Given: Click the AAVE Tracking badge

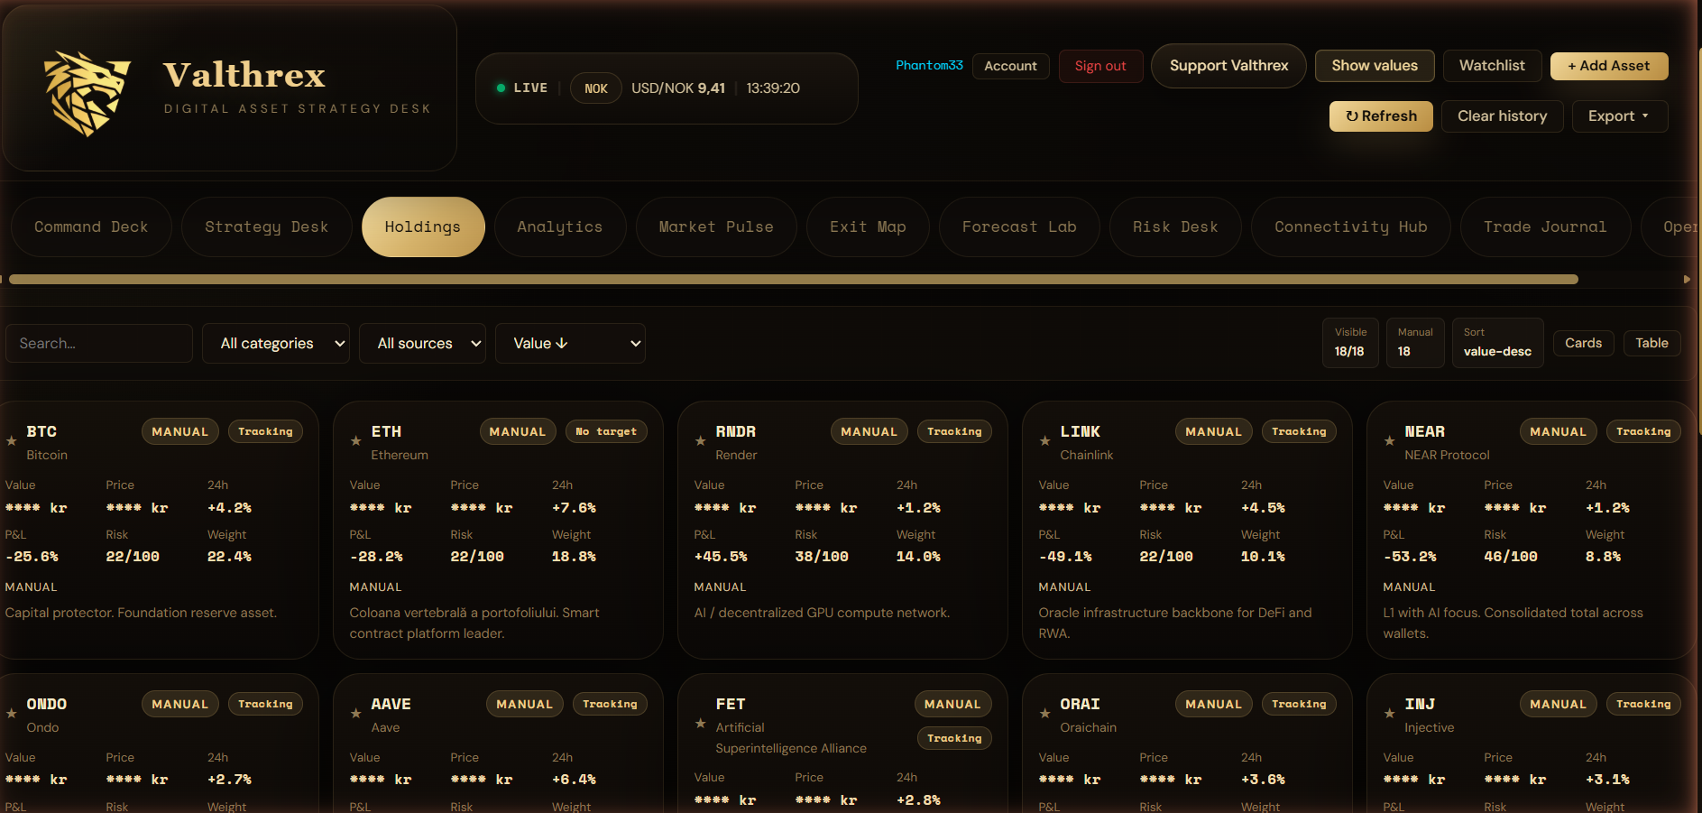Looking at the screenshot, I should 610,704.
